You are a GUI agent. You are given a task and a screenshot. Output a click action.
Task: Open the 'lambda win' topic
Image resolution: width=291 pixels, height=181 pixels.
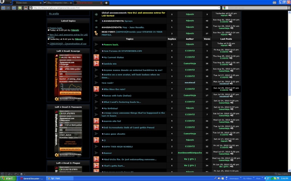coord(110,64)
